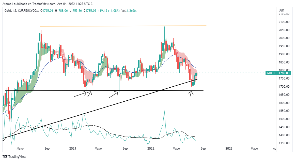Click the pink S sell marker before 2021

(64, 55)
